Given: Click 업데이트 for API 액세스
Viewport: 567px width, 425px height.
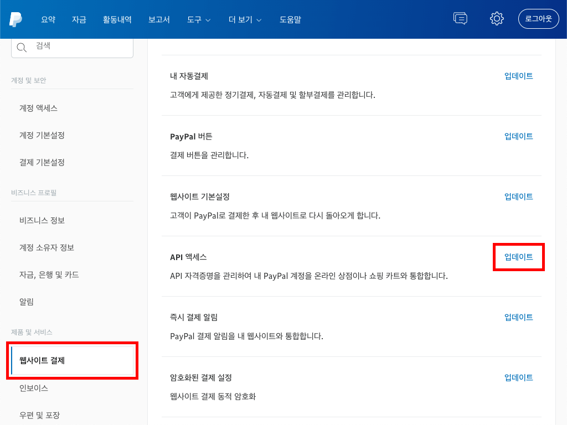Looking at the screenshot, I should (518, 257).
